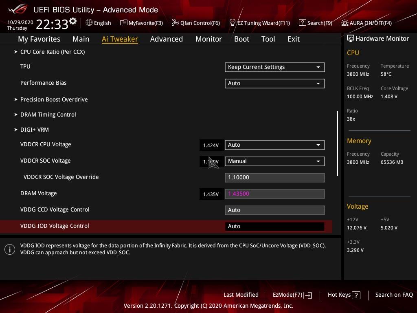This screenshot has width=417, height=313.
Task: Open the My Favorites tab
Action: (x=39, y=39)
